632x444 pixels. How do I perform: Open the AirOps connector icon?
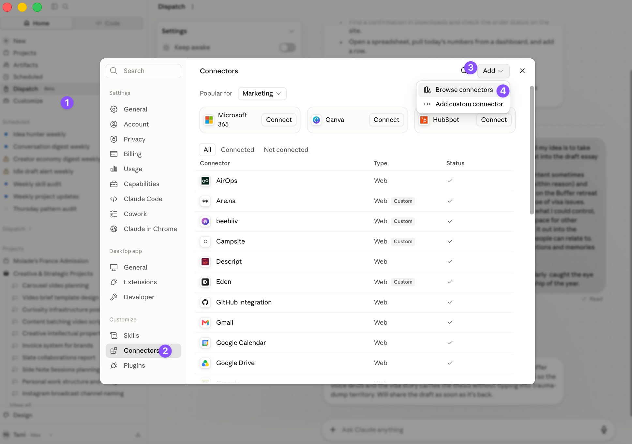click(x=205, y=181)
